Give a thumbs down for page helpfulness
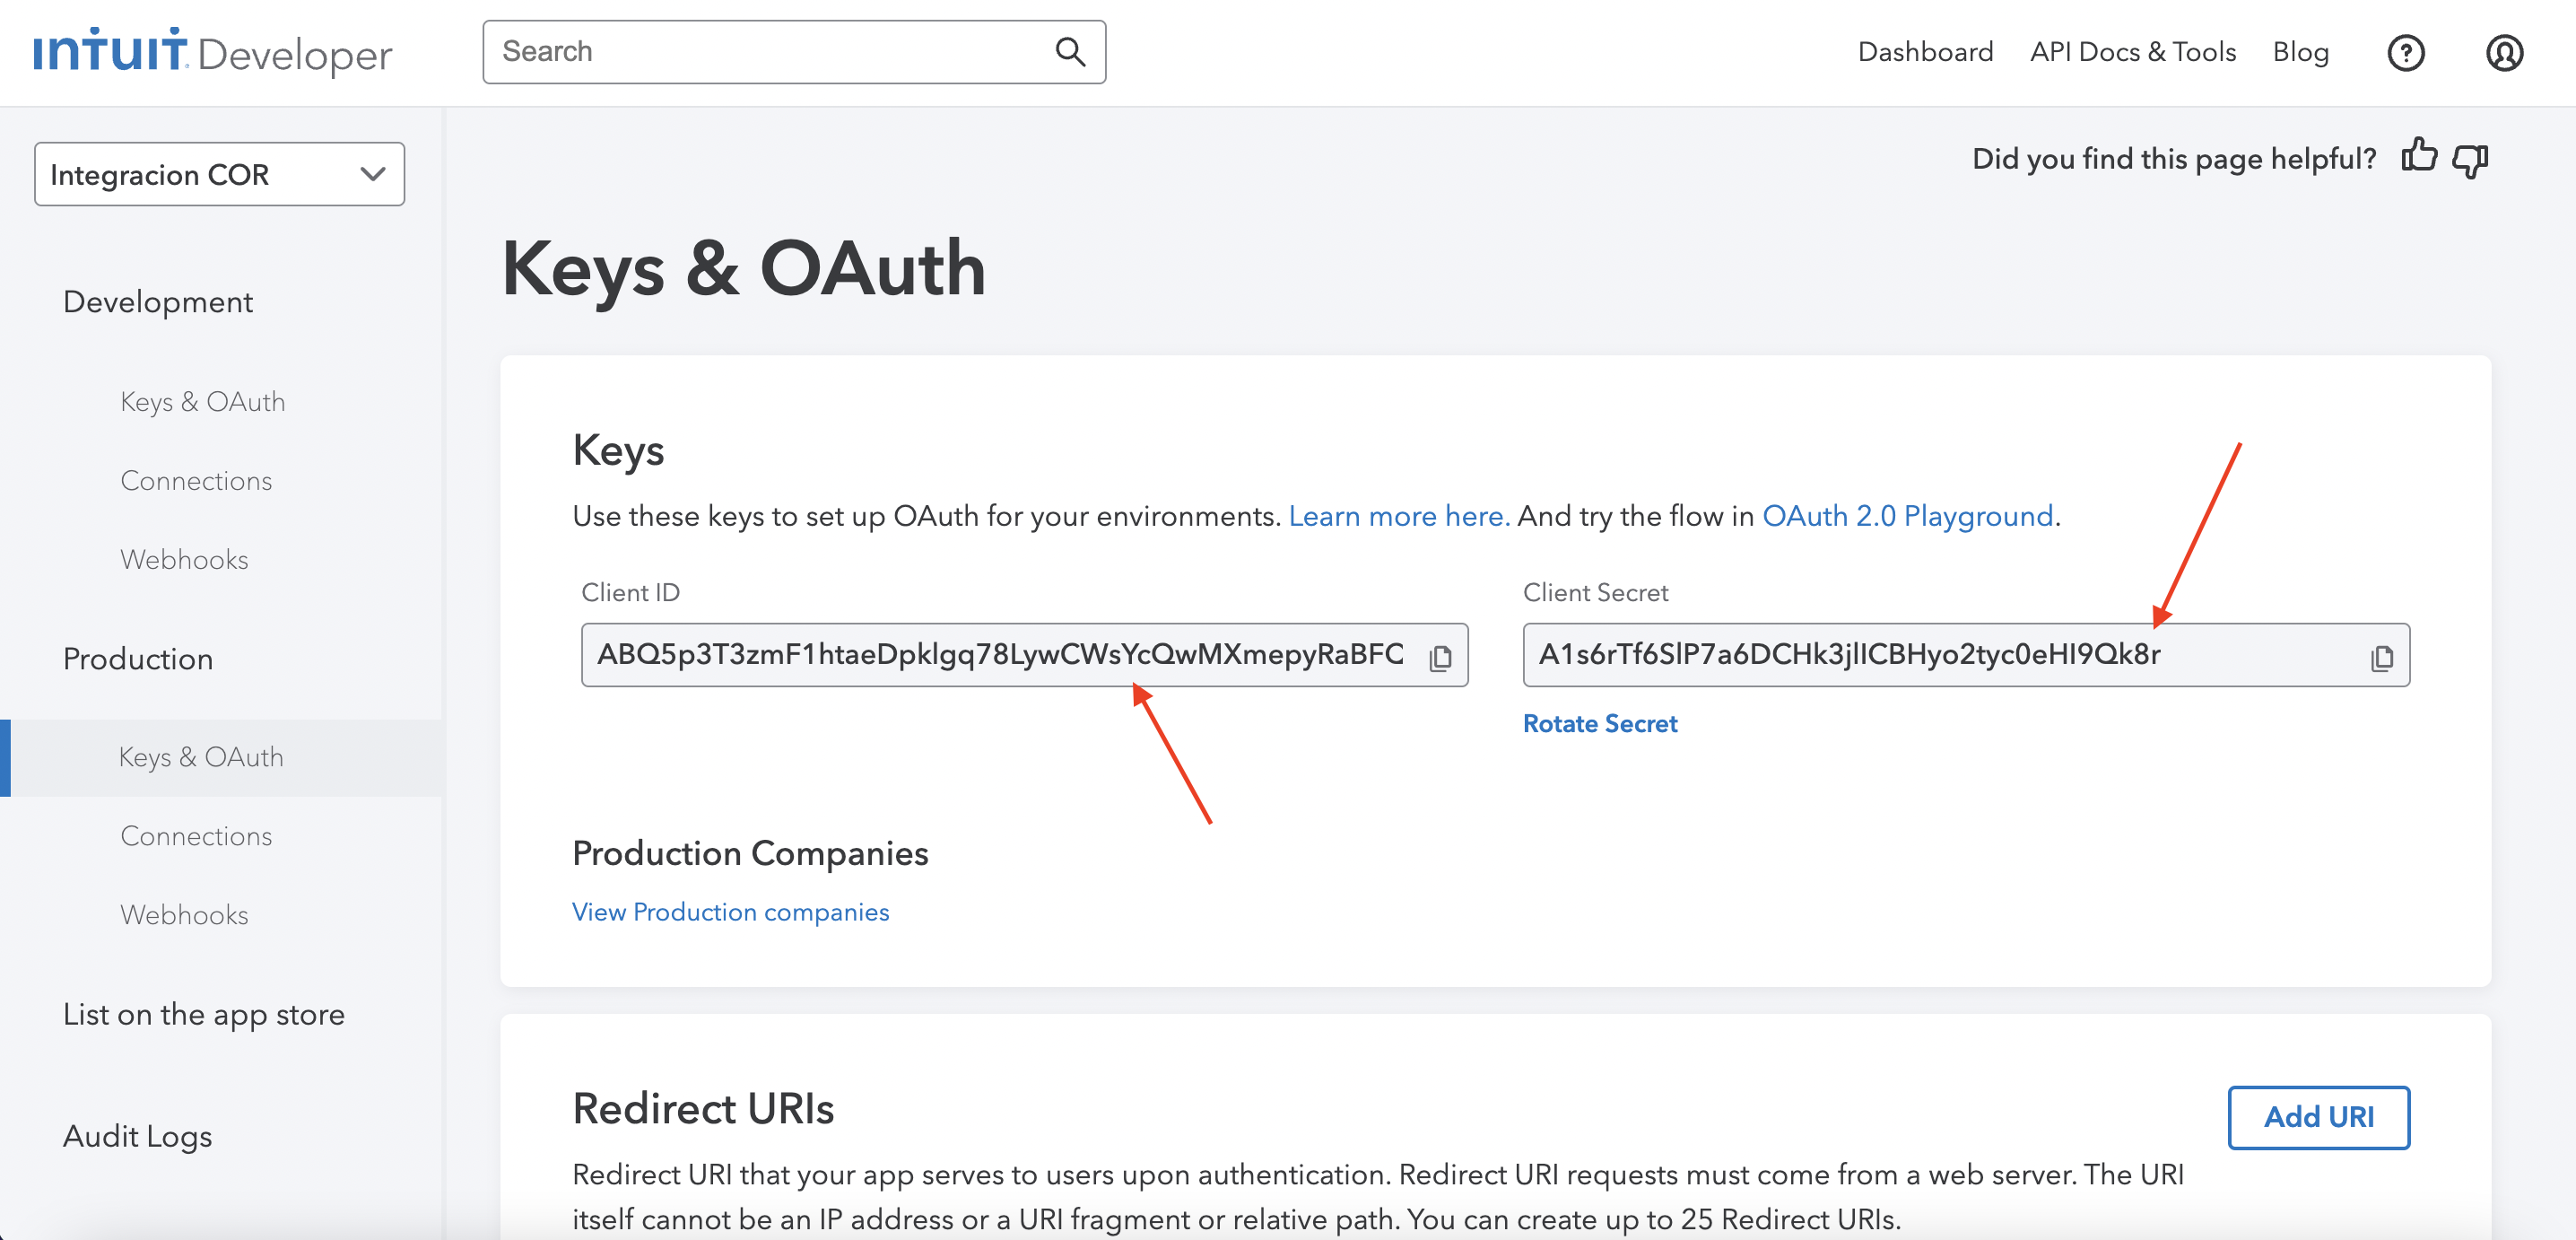 (2470, 160)
